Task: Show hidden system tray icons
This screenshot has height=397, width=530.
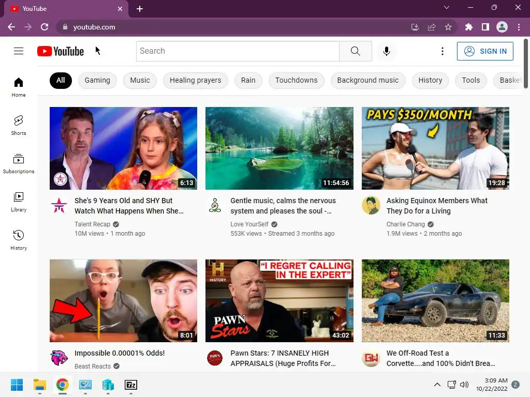Action: tap(437, 385)
